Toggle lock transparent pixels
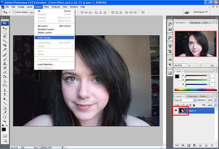The height and width of the screenshot is (149, 219). pos(183,105)
